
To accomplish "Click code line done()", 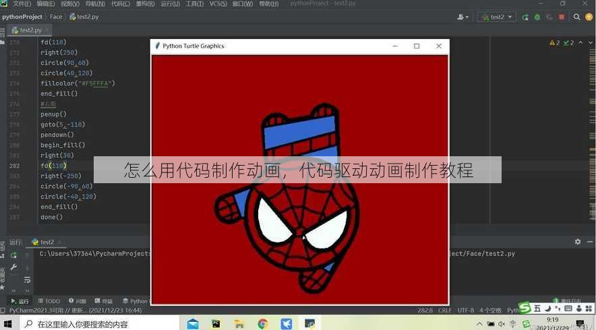I will [x=51, y=218].
